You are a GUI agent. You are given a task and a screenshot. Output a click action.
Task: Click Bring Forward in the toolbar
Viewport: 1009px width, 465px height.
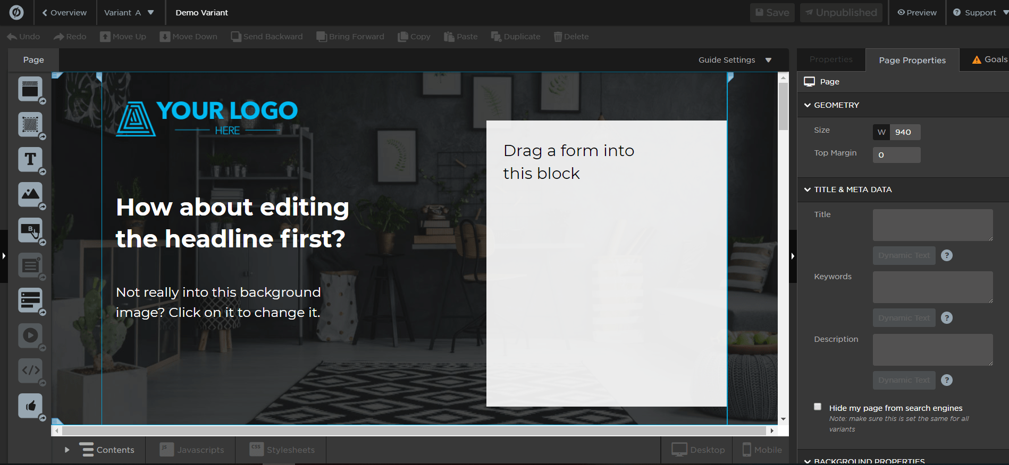350,37
